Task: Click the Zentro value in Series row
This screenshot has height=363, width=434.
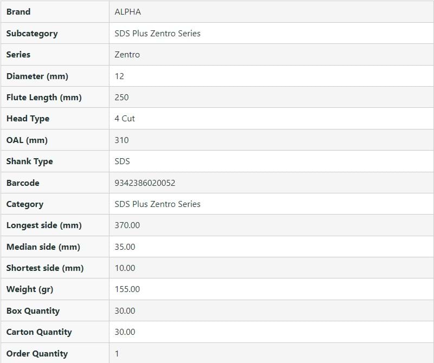Action: click(127, 55)
